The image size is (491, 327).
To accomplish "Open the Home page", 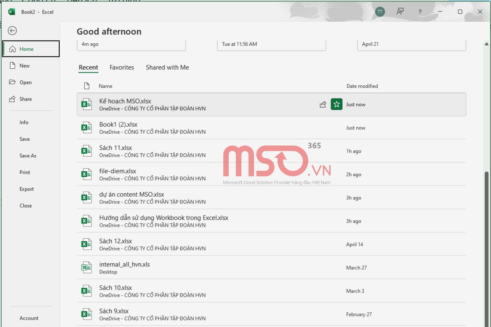I will point(31,49).
